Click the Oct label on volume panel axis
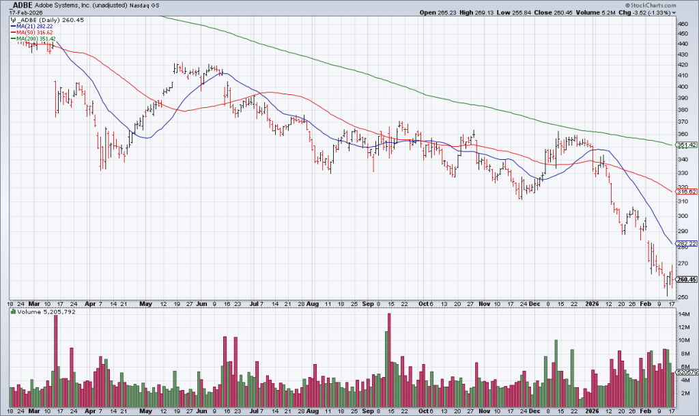699x416 pixels. (424, 411)
